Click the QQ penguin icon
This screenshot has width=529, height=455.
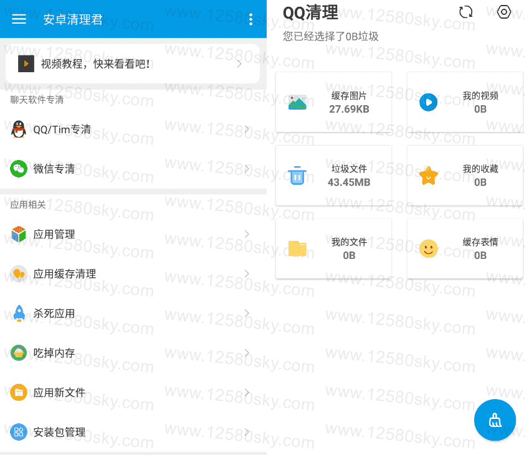pyautogui.click(x=19, y=129)
